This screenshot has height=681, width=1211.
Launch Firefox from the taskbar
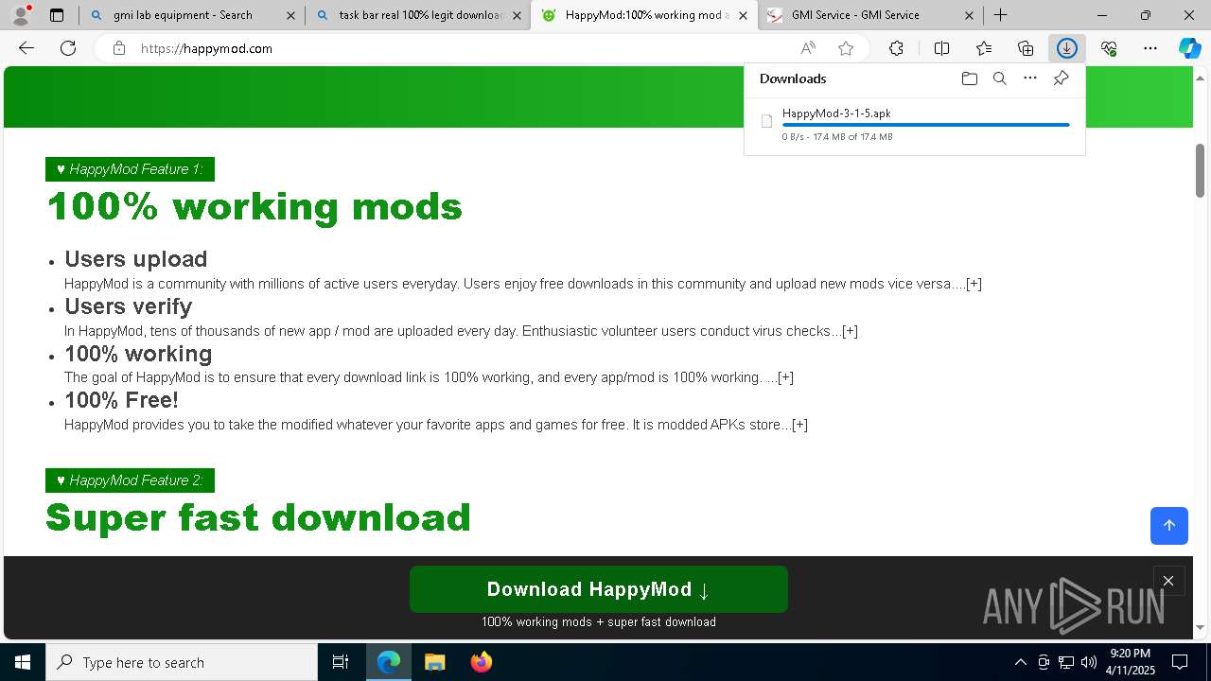481,662
